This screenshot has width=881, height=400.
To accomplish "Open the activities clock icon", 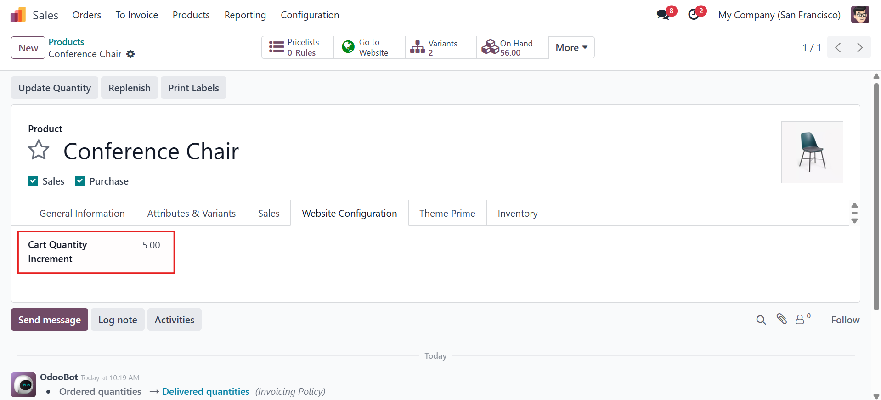I will 694,15.
